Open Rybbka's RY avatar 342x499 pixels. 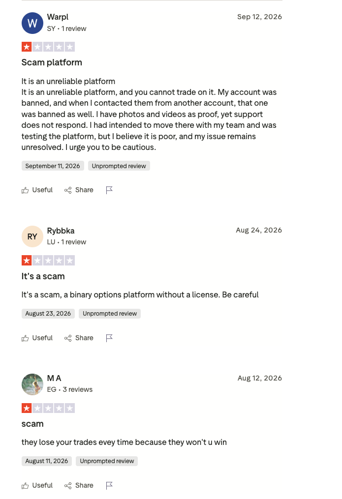coord(32,236)
